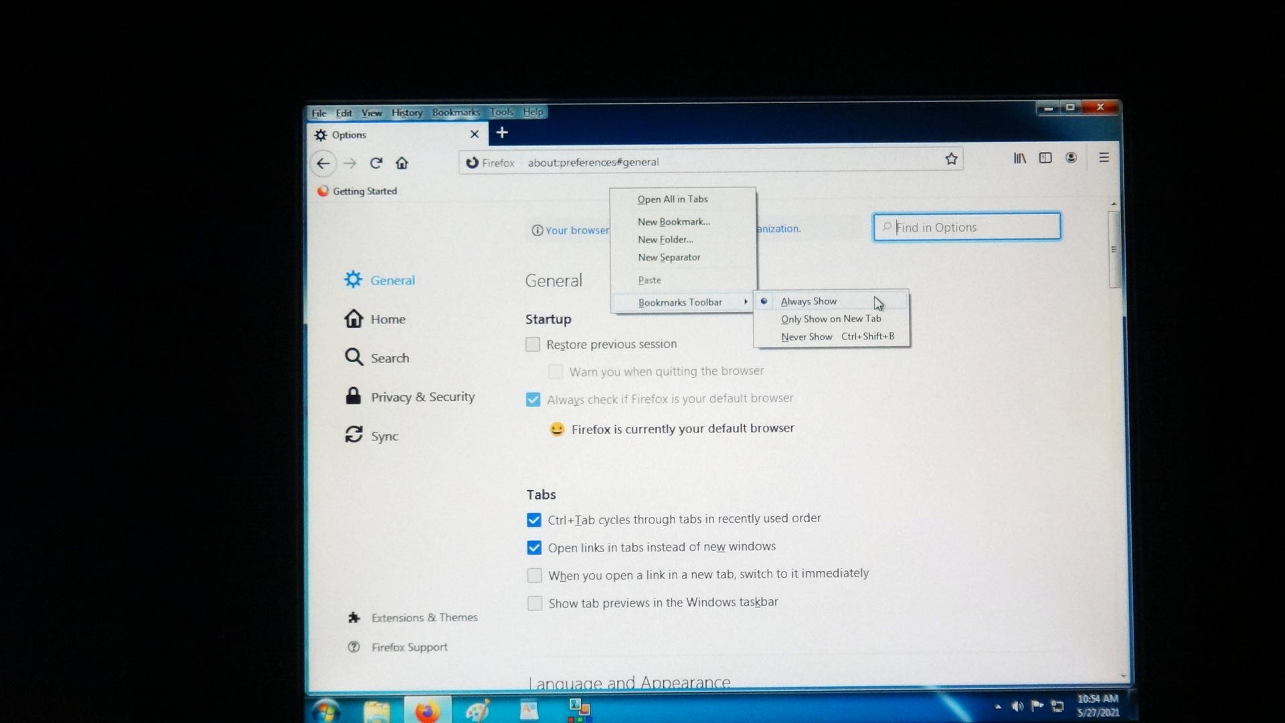Click the page vertical scrollbar thumb

point(1114,249)
